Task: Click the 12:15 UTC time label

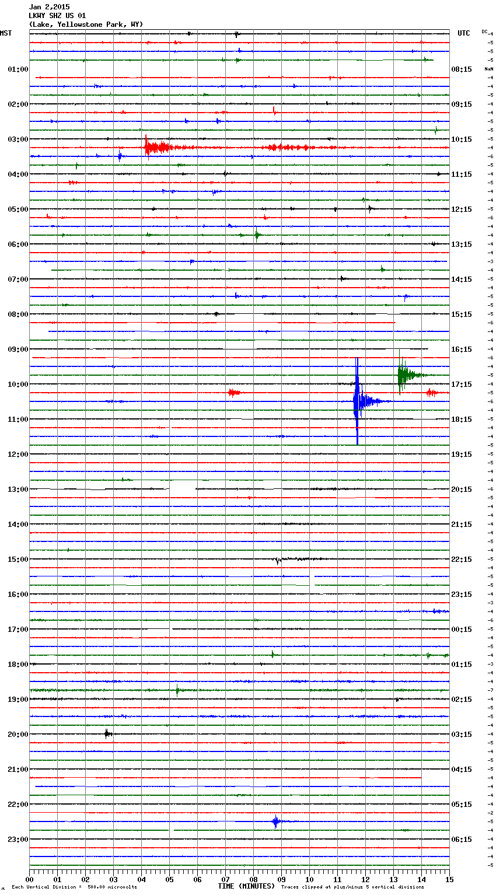Action: click(462, 209)
